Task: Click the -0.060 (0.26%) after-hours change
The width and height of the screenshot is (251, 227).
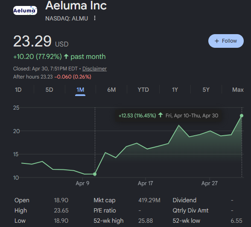Action: click(73, 77)
